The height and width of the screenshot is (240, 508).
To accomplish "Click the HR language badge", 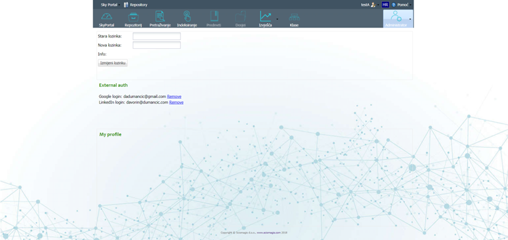I will [385, 4].
